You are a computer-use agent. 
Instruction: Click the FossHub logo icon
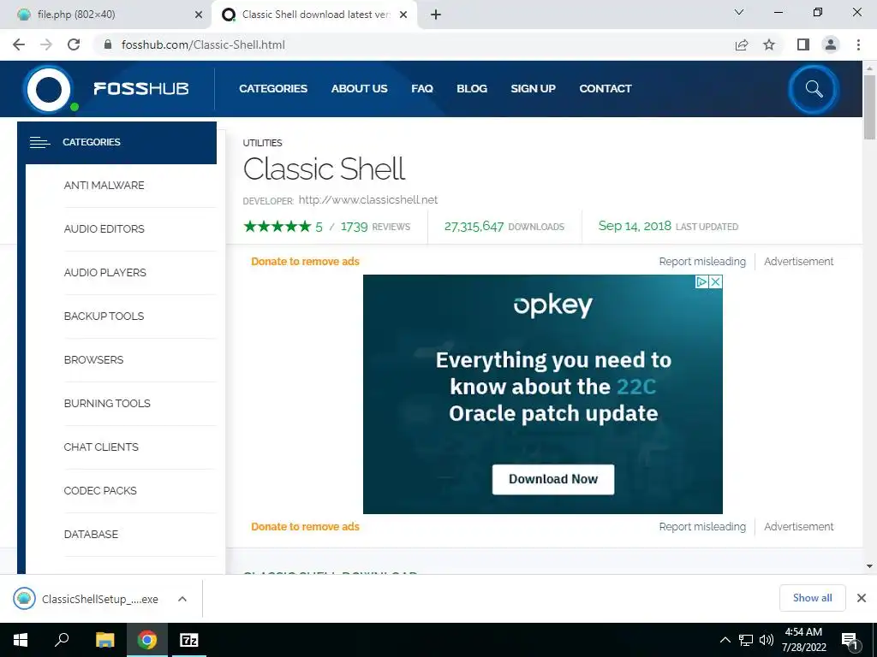click(x=49, y=89)
